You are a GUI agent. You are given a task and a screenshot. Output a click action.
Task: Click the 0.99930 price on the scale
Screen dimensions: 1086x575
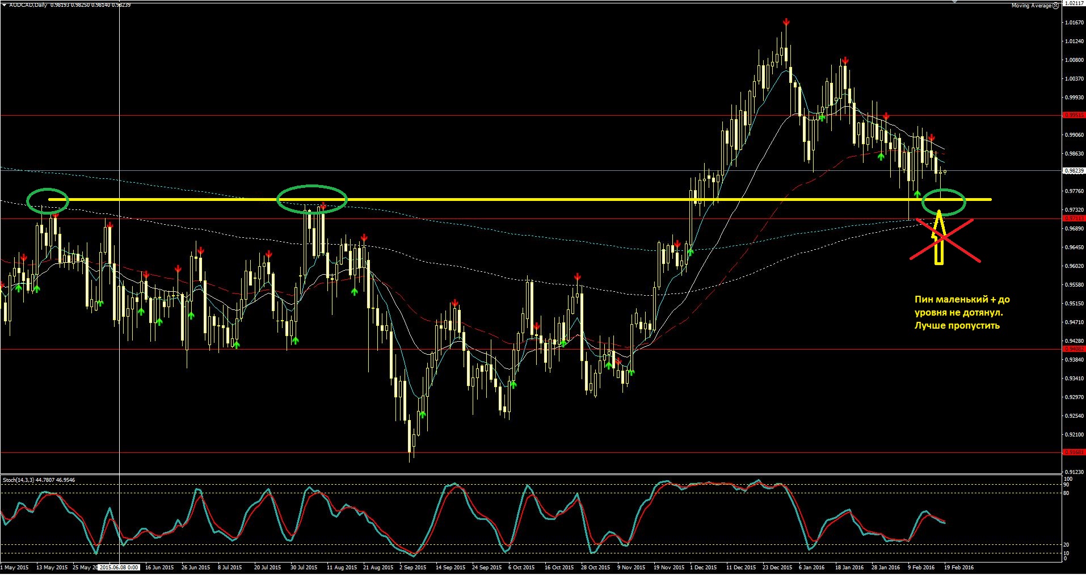[x=1075, y=98]
